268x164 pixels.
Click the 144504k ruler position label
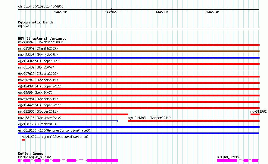[x=213, y=12]
